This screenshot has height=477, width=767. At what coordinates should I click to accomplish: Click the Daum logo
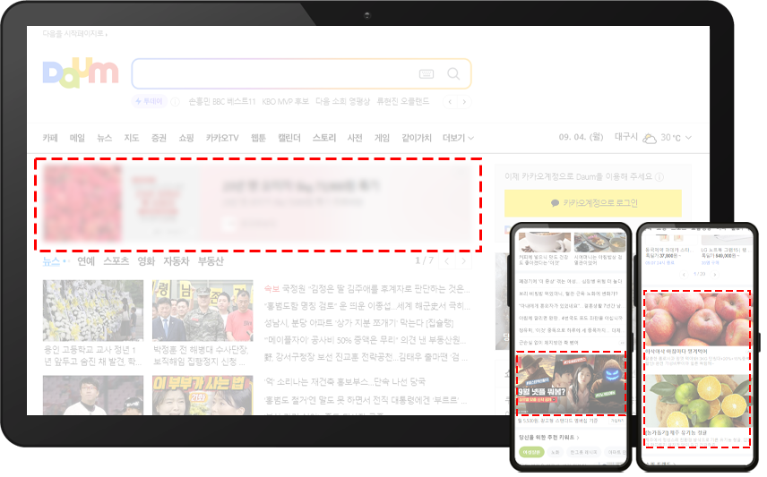[80, 73]
